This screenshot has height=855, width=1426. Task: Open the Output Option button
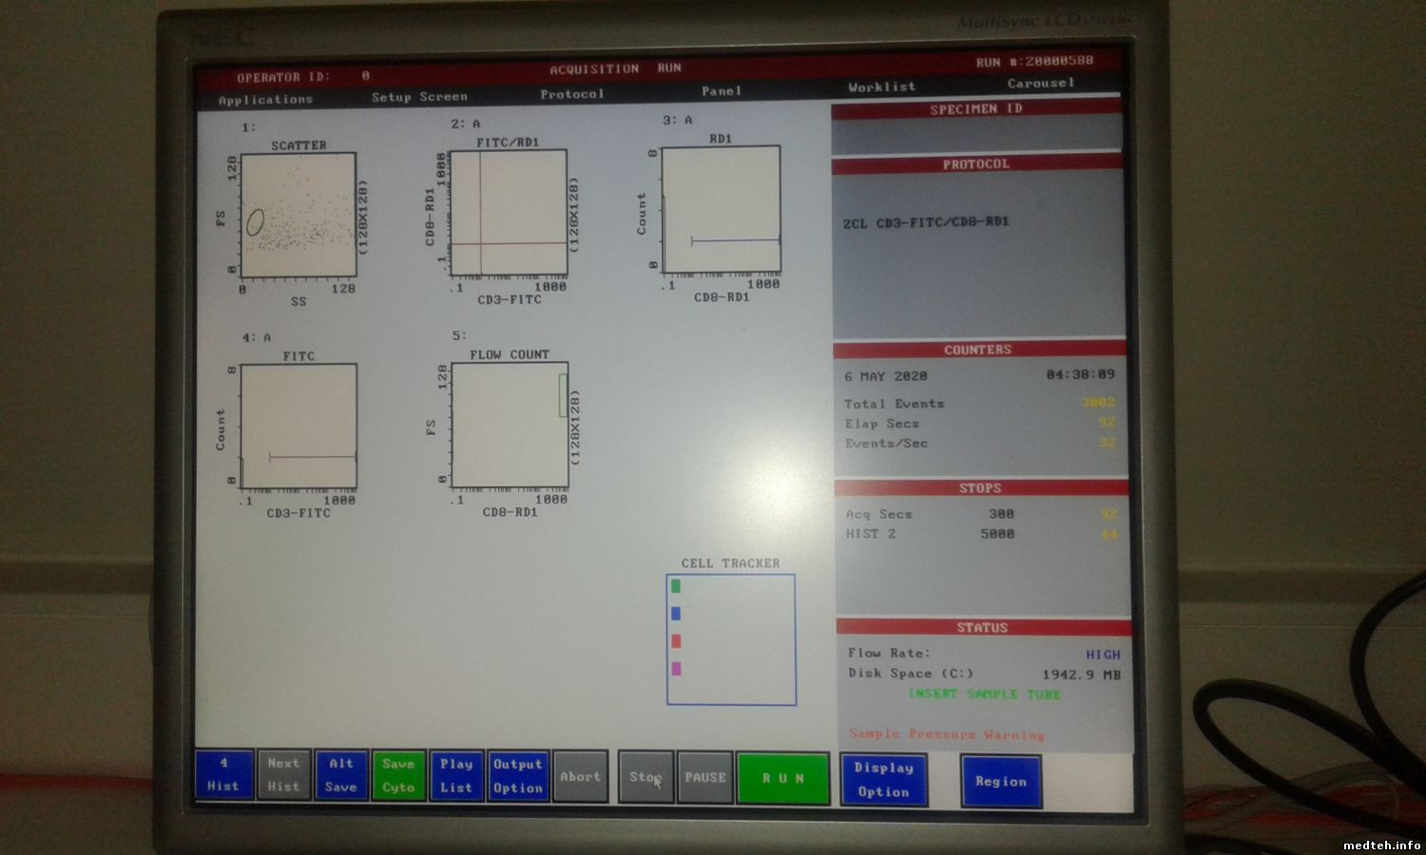click(x=517, y=775)
